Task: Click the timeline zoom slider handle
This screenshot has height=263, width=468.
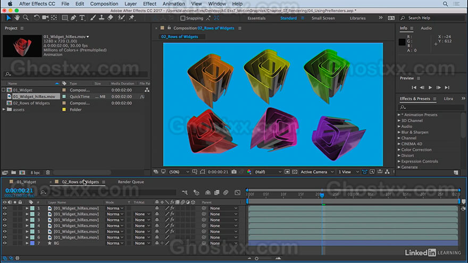Action: [x=256, y=259]
